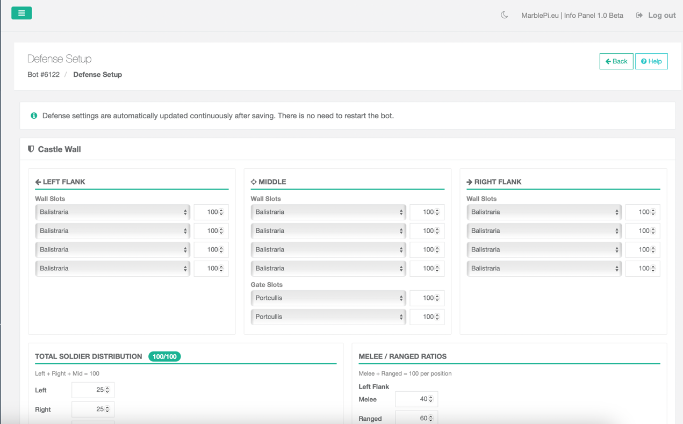Click the shield icon beside Castle Wall
The image size is (683, 424).
[x=31, y=149]
